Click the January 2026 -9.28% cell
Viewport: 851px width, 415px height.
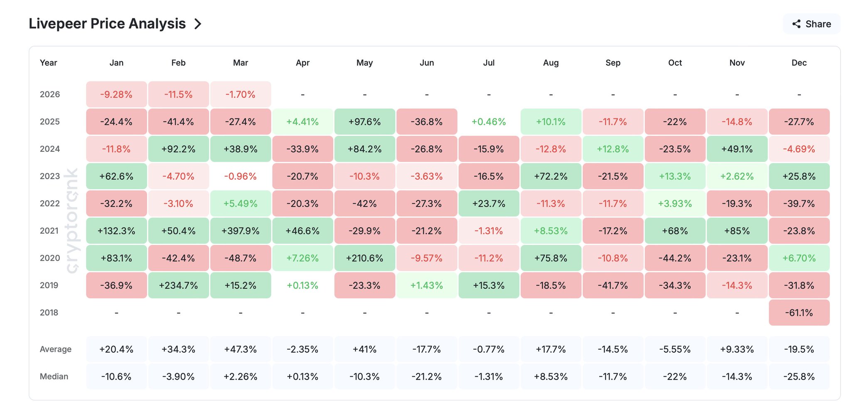(x=116, y=94)
